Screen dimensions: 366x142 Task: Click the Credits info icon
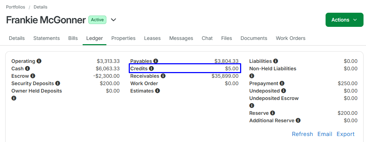tap(151, 69)
